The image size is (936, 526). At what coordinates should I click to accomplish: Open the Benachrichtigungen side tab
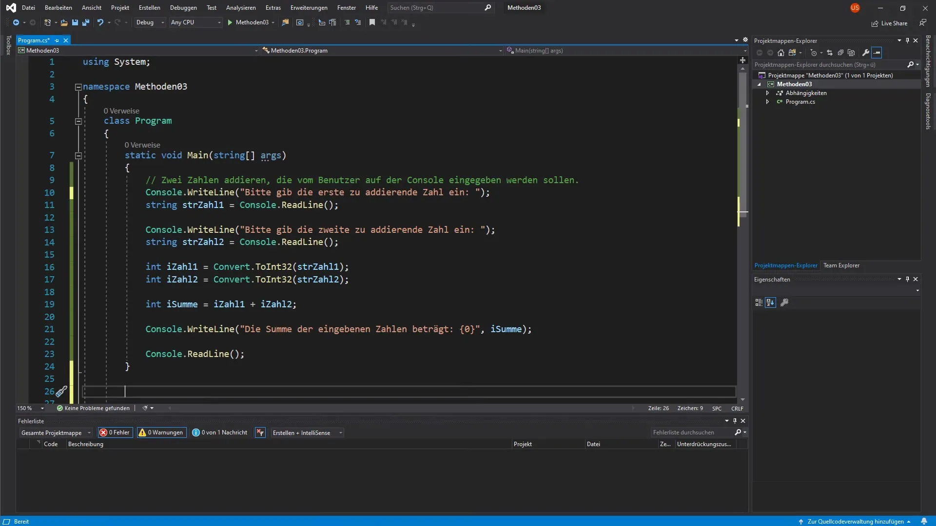(928, 61)
